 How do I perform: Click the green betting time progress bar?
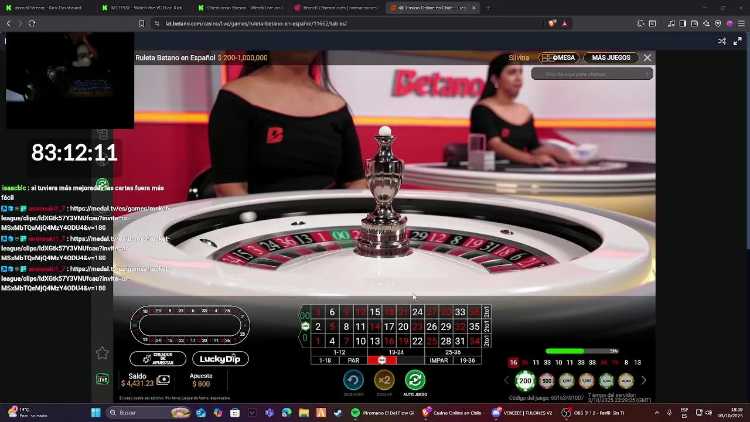[581, 351]
